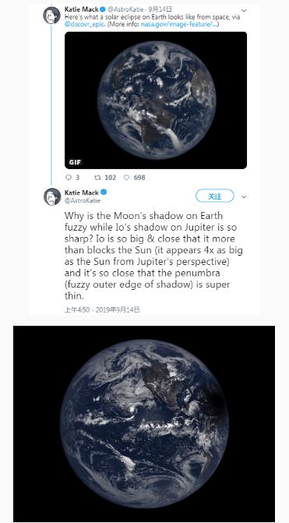Click verified badge beside top Katie Mack name

click(x=104, y=9)
